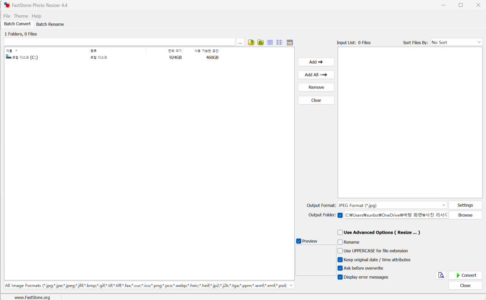This screenshot has width=486, height=300.
Task: Start conversion with Convert button
Action: click(x=465, y=275)
